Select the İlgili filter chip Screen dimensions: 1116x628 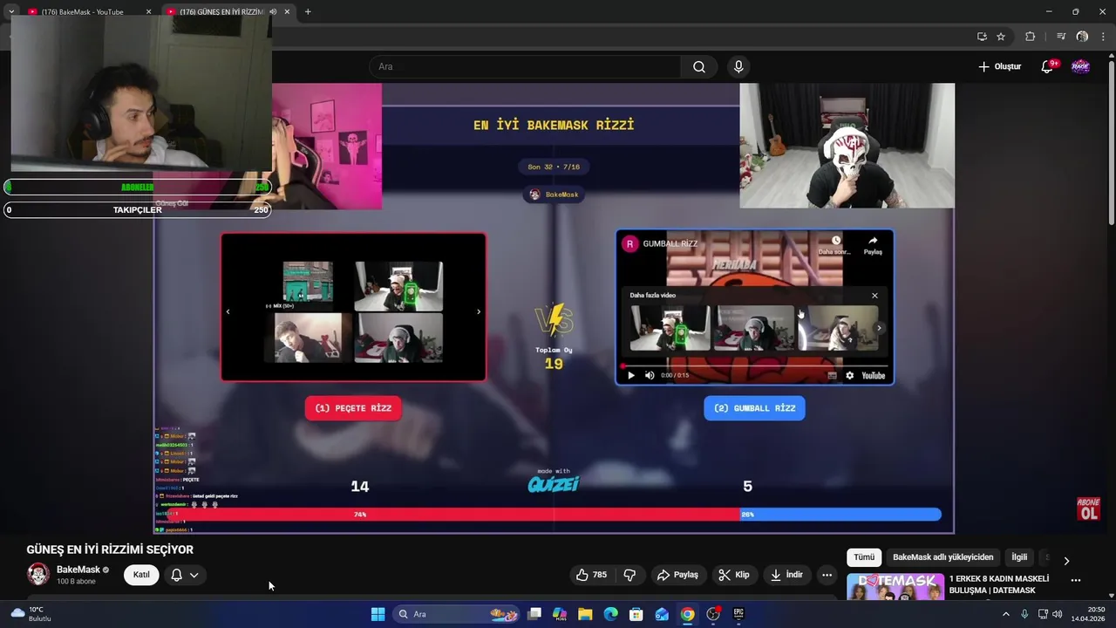pos(1019,557)
